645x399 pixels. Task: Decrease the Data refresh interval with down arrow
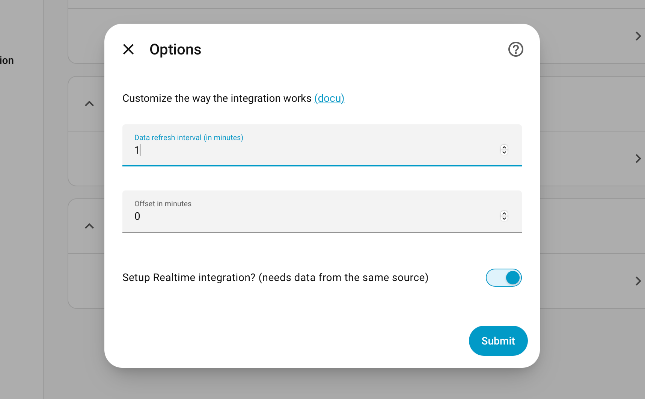504,152
